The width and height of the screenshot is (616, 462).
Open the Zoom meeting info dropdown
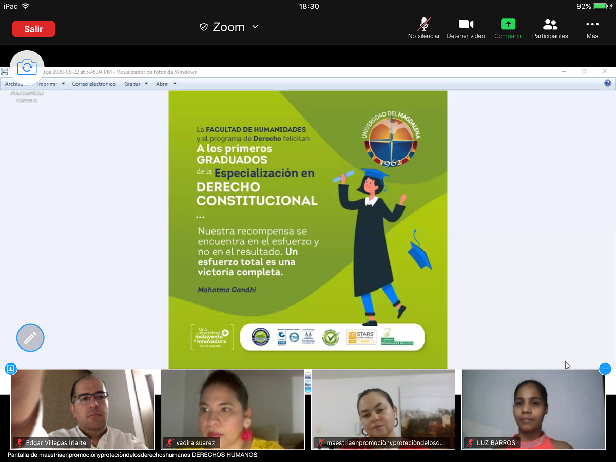coord(255,27)
